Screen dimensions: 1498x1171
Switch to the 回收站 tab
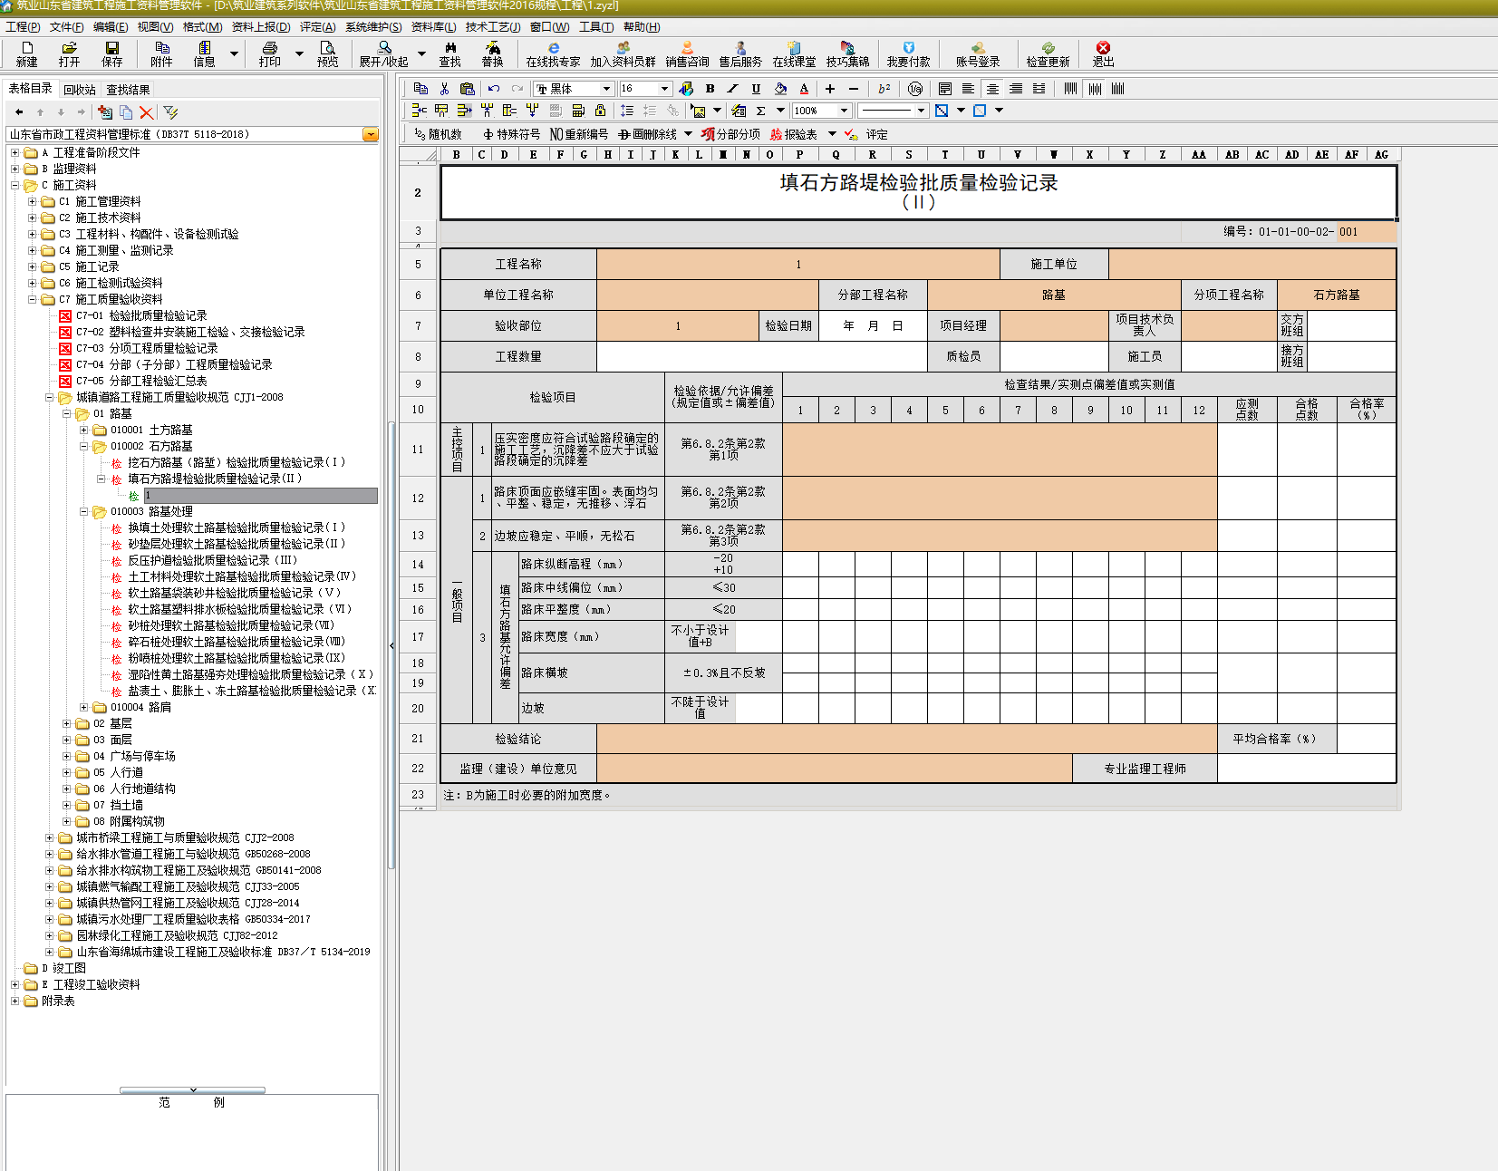point(80,90)
